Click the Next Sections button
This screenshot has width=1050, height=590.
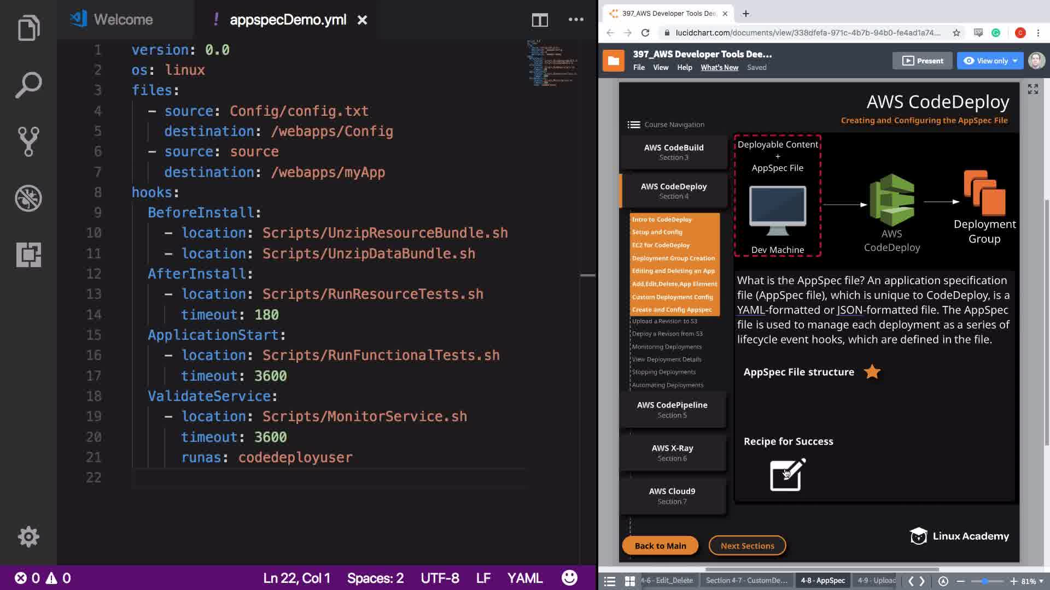[747, 546]
